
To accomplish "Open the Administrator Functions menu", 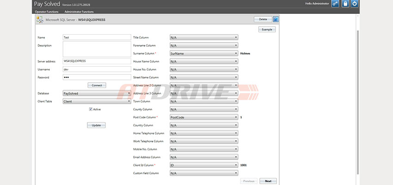I will (79, 12).
